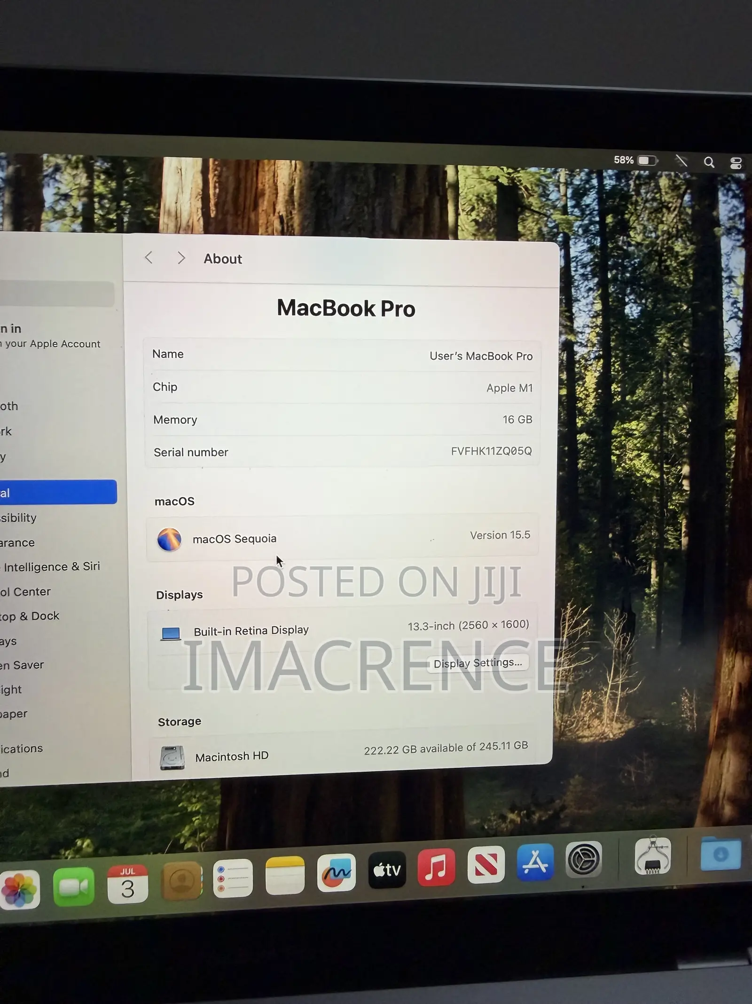This screenshot has width=752, height=1004.
Task: Click the Display Settings… button
Action: 478,663
